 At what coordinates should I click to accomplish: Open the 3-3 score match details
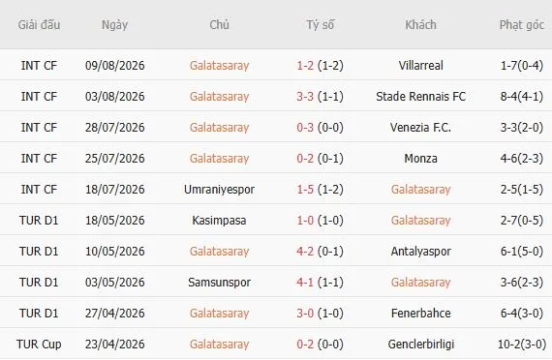[x=305, y=97]
